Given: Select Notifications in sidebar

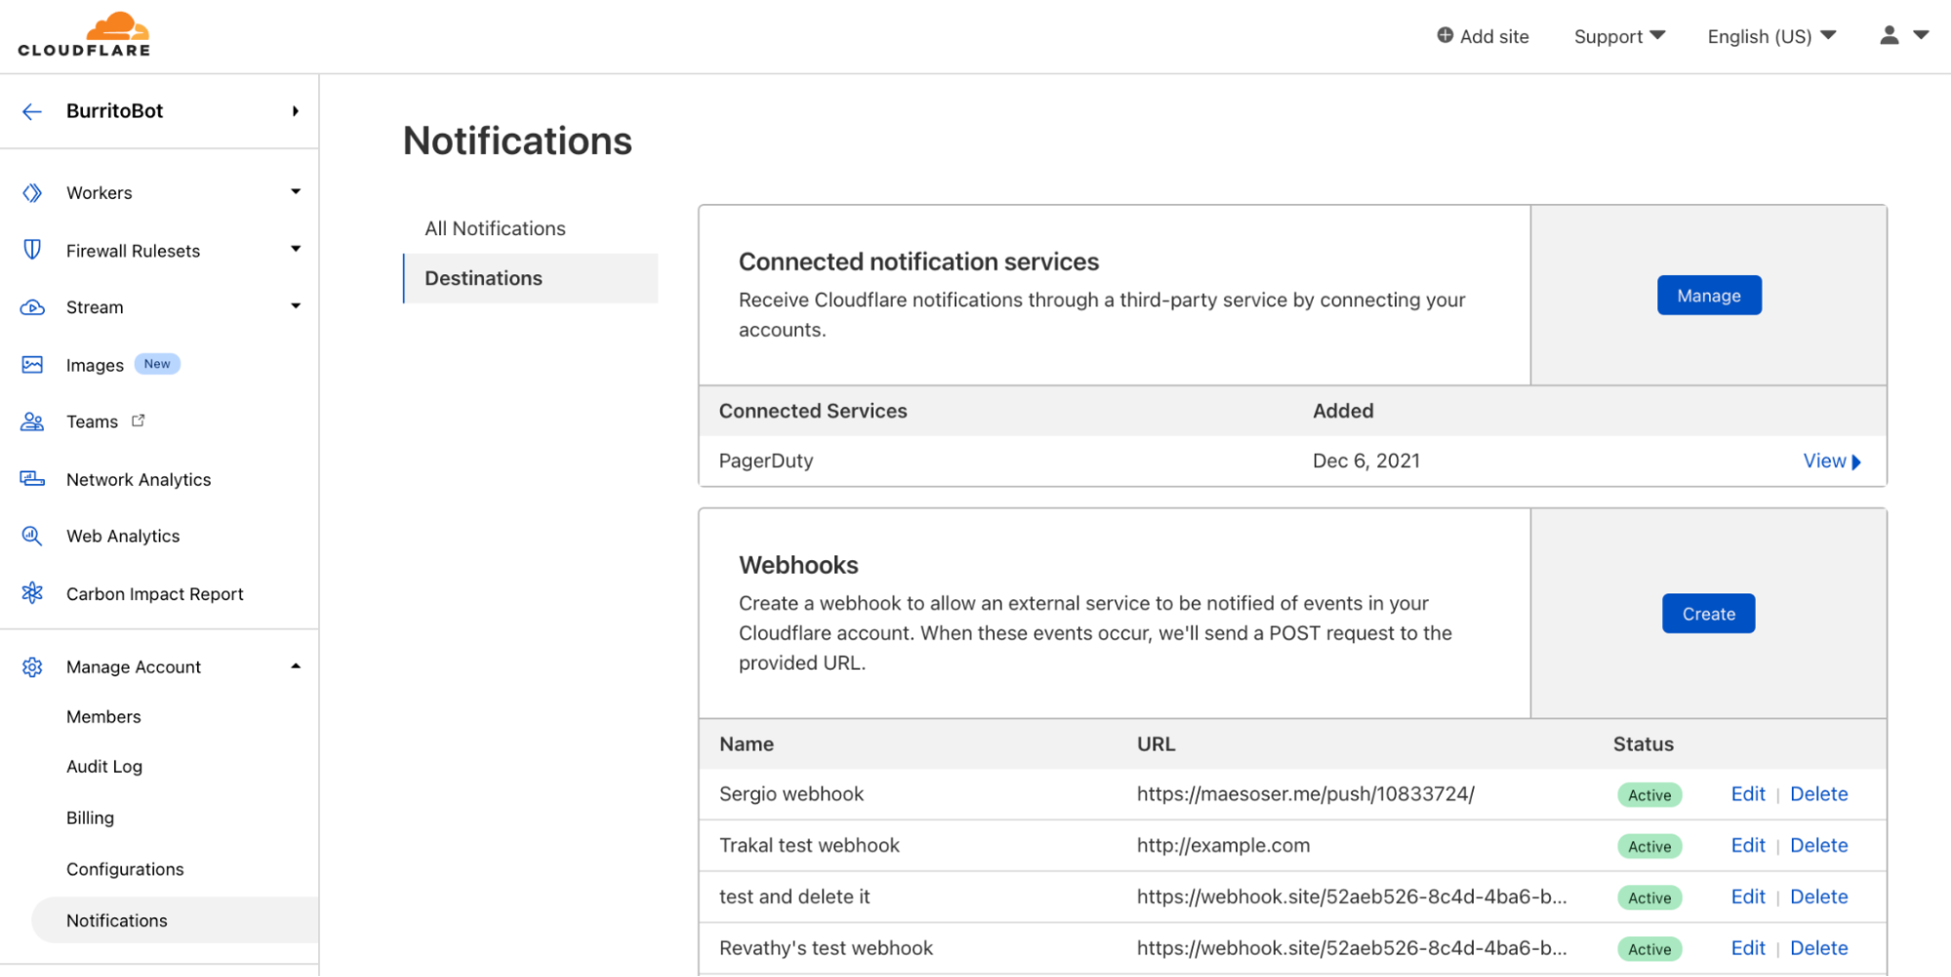Looking at the screenshot, I should point(176,920).
